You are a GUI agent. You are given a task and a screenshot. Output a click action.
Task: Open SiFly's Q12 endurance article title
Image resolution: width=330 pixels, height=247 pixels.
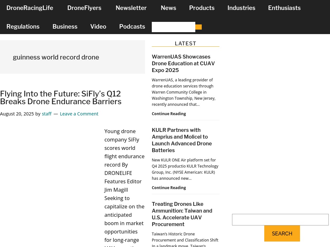[61, 97]
